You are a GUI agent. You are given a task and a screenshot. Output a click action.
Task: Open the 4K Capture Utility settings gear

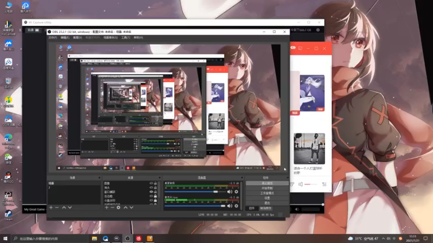(x=318, y=30)
